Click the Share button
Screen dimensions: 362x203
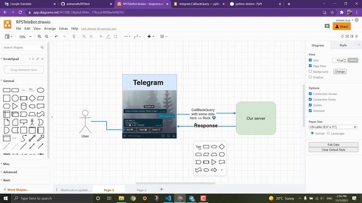pyautogui.click(x=342, y=27)
